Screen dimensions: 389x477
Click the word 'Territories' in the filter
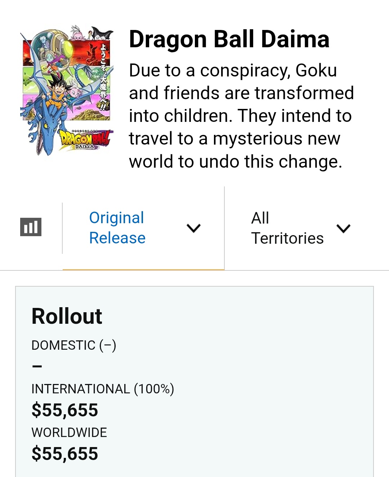287,238
